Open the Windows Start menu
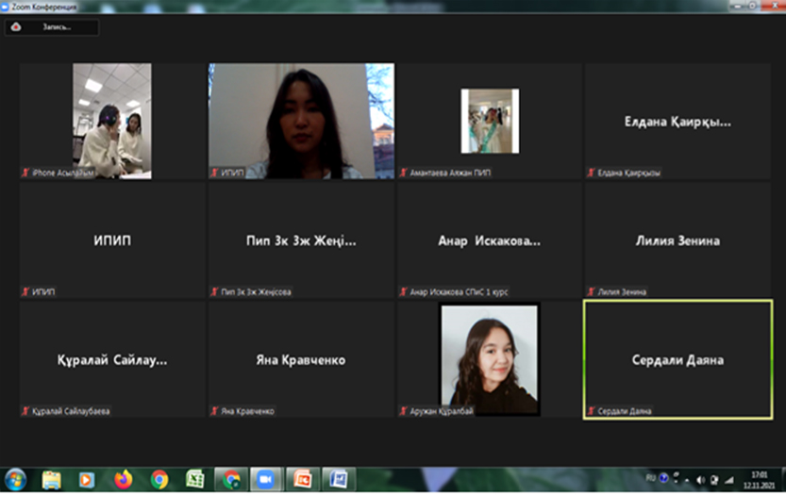Viewport: 786px width, 495px height. click(15, 479)
